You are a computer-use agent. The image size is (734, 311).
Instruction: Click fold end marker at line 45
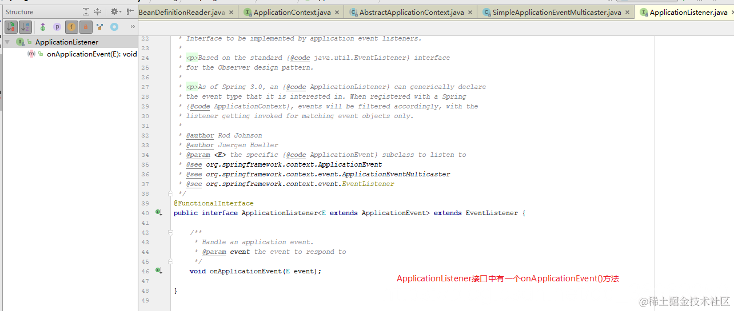[170, 261]
